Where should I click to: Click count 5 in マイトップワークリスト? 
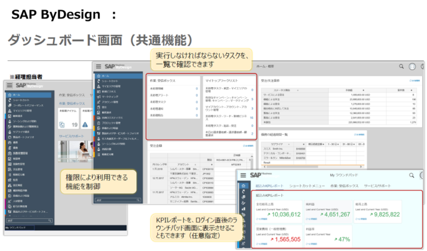coord(252,99)
